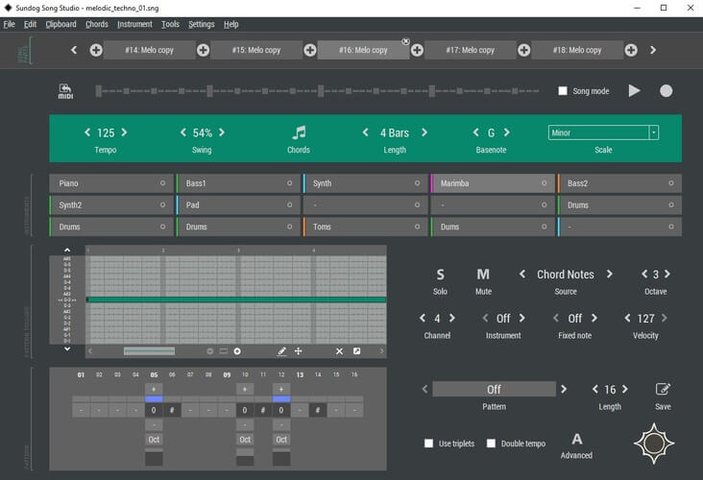703x480 pixels.
Task: Clear notes with the X icon
Action: [x=339, y=351]
